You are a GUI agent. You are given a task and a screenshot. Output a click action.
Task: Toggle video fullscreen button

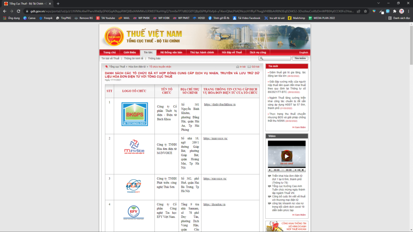[x=303, y=170]
